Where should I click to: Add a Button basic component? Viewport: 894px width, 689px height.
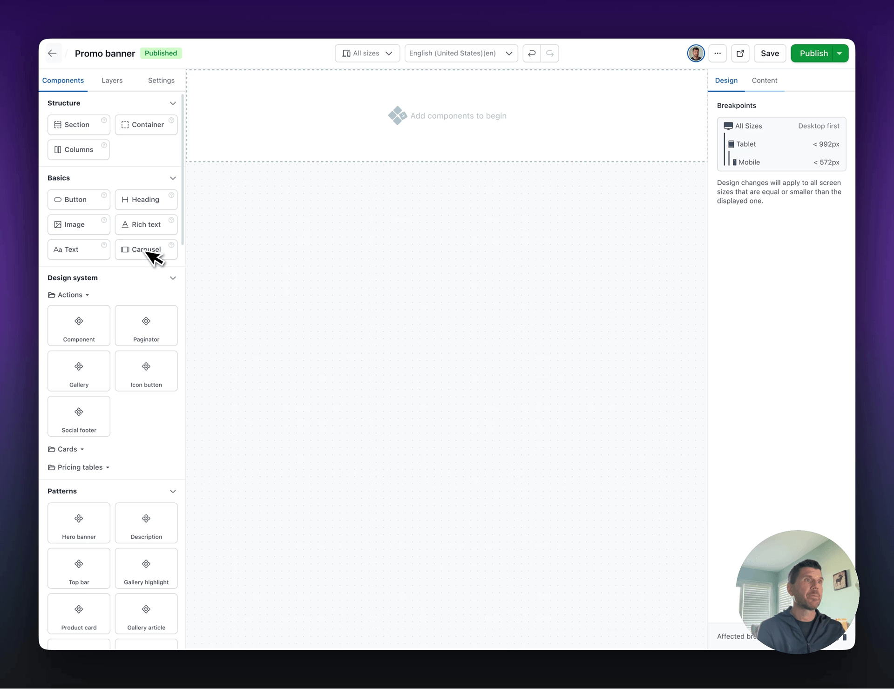tap(79, 199)
